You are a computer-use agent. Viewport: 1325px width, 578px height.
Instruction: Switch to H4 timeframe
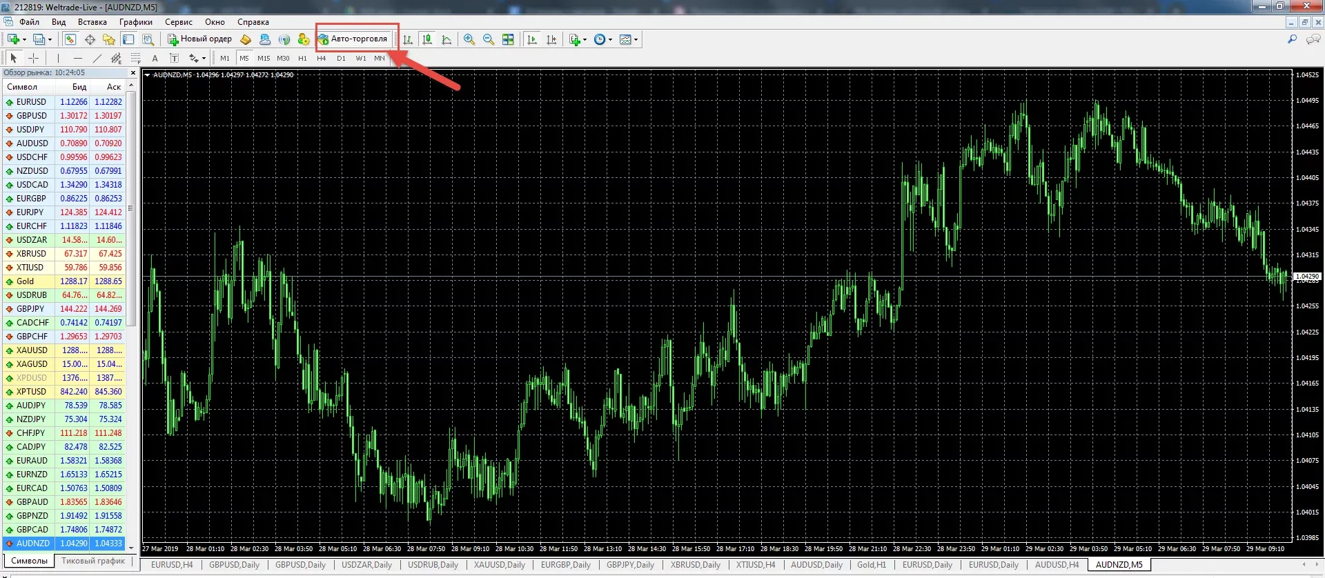pos(321,58)
